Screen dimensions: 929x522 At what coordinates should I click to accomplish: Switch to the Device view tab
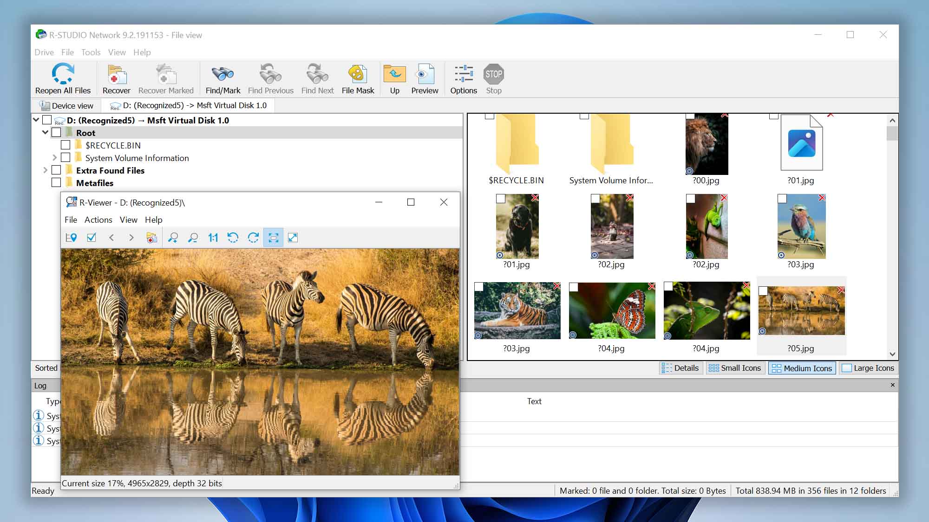[x=66, y=106]
